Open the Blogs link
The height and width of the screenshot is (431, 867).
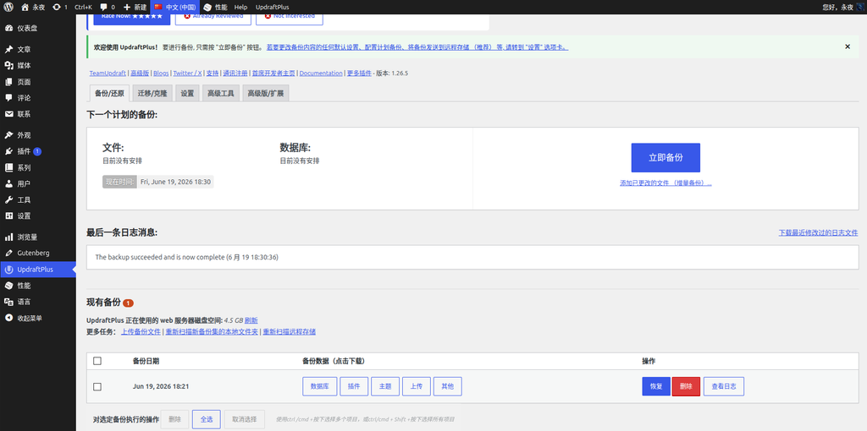tap(161, 73)
